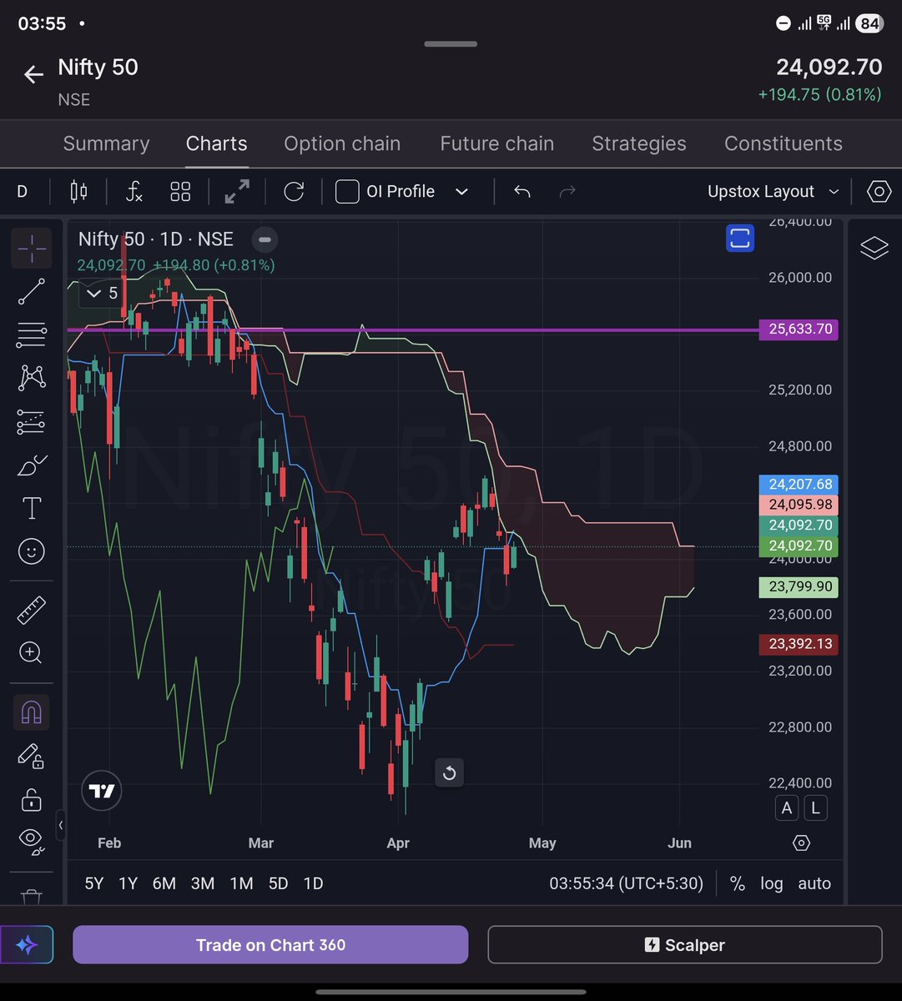Reset chart view with circular arrow button
Image resolution: width=902 pixels, height=1001 pixels.
tap(449, 773)
